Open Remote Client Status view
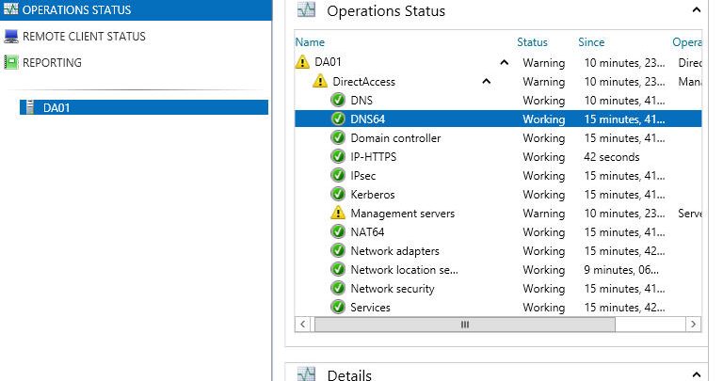 pyautogui.click(x=83, y=37)
